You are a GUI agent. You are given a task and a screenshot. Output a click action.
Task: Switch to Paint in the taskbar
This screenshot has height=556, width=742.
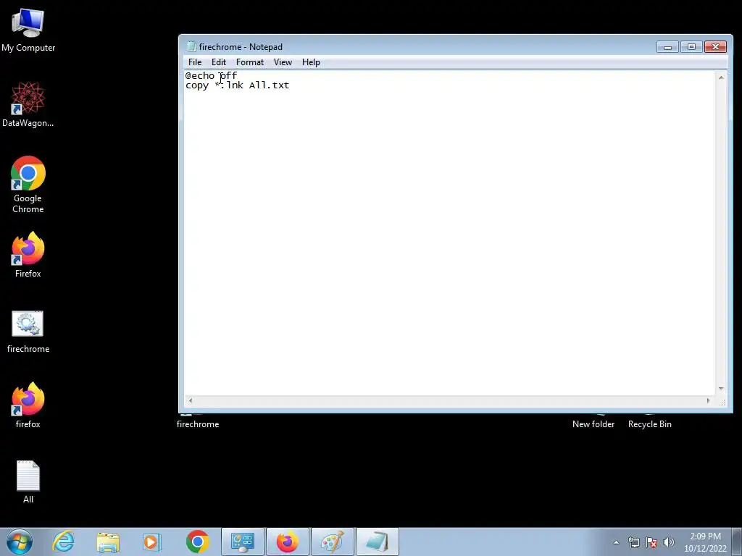tap(332, 542)
